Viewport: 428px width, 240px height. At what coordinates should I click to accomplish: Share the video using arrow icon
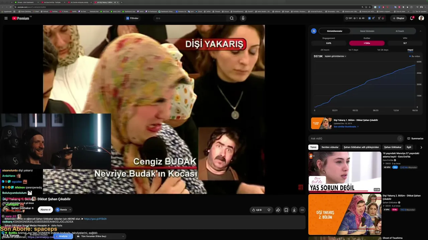(x=278, y=210)
